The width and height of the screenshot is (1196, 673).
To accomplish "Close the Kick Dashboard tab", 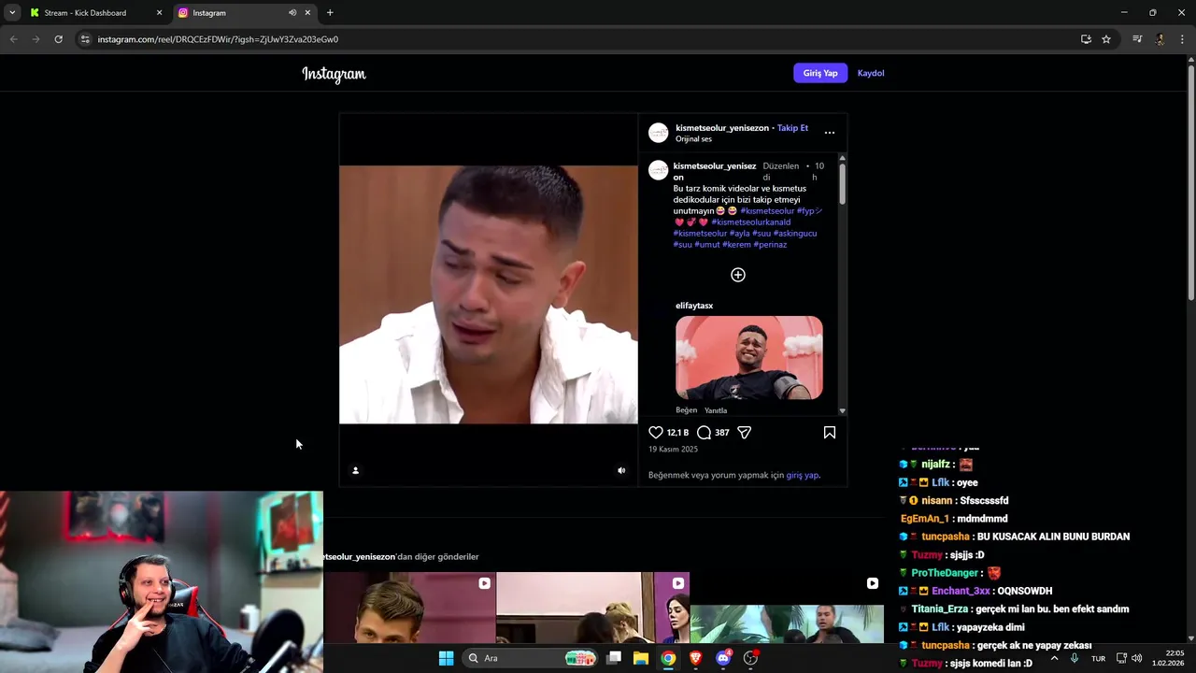I will coord(159,13).
